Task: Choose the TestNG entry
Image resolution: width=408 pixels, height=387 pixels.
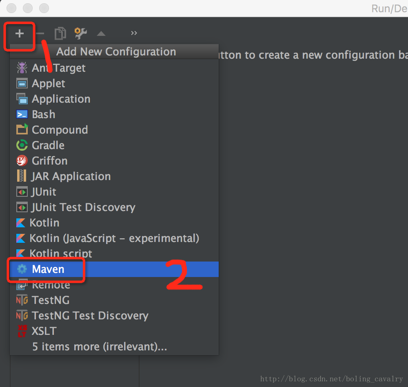Action: (114, 300)
